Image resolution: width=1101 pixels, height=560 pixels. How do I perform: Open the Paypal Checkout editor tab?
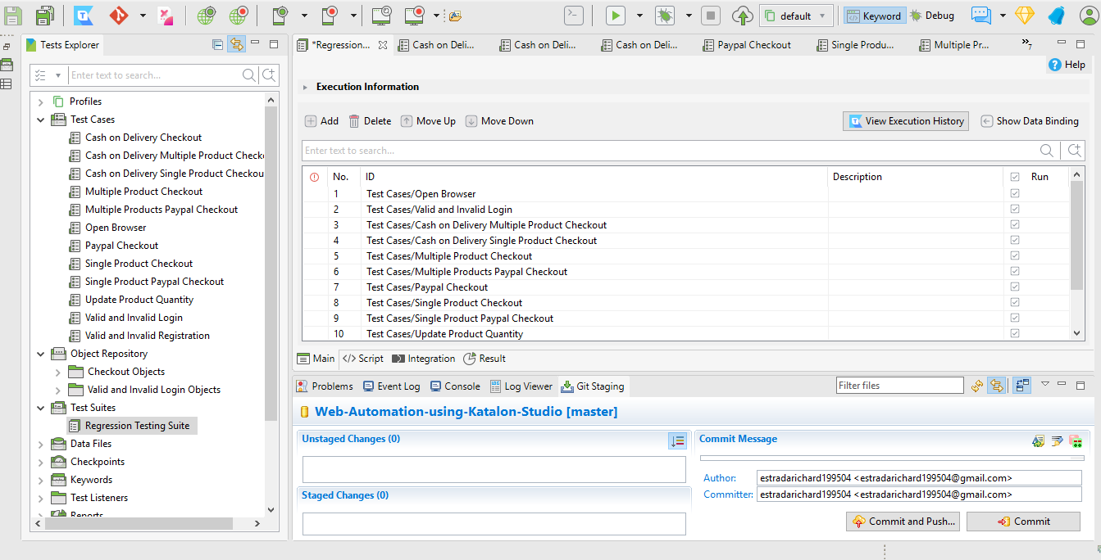click(x=747, y=45)
